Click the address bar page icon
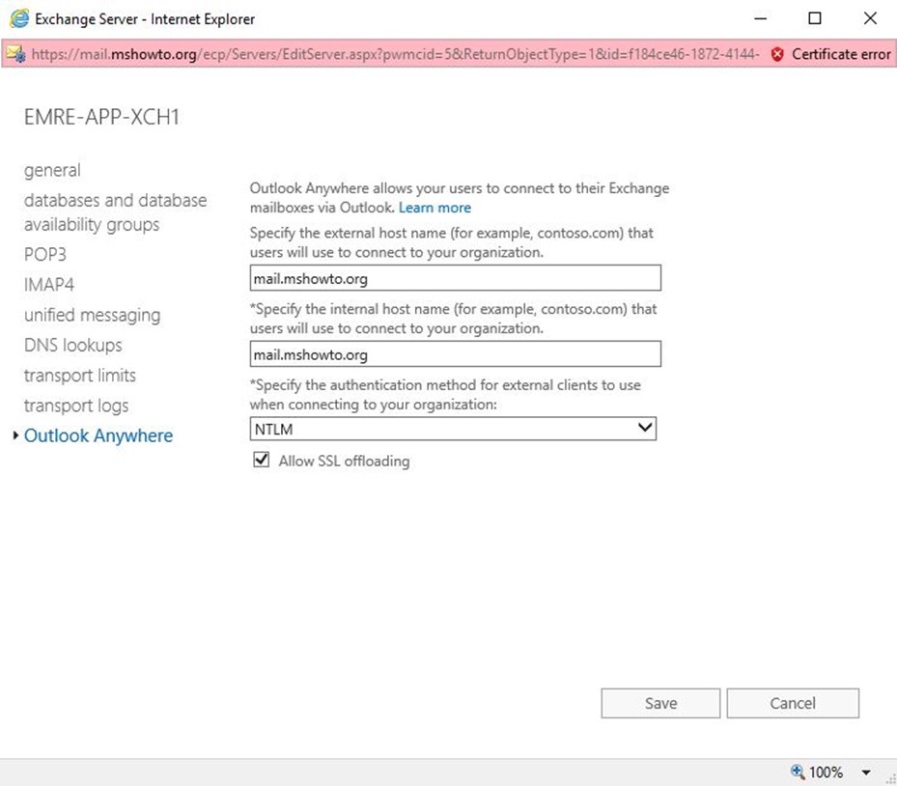This screenshot has width=897, height=786. pyautogui.click(x=15, y=54)
